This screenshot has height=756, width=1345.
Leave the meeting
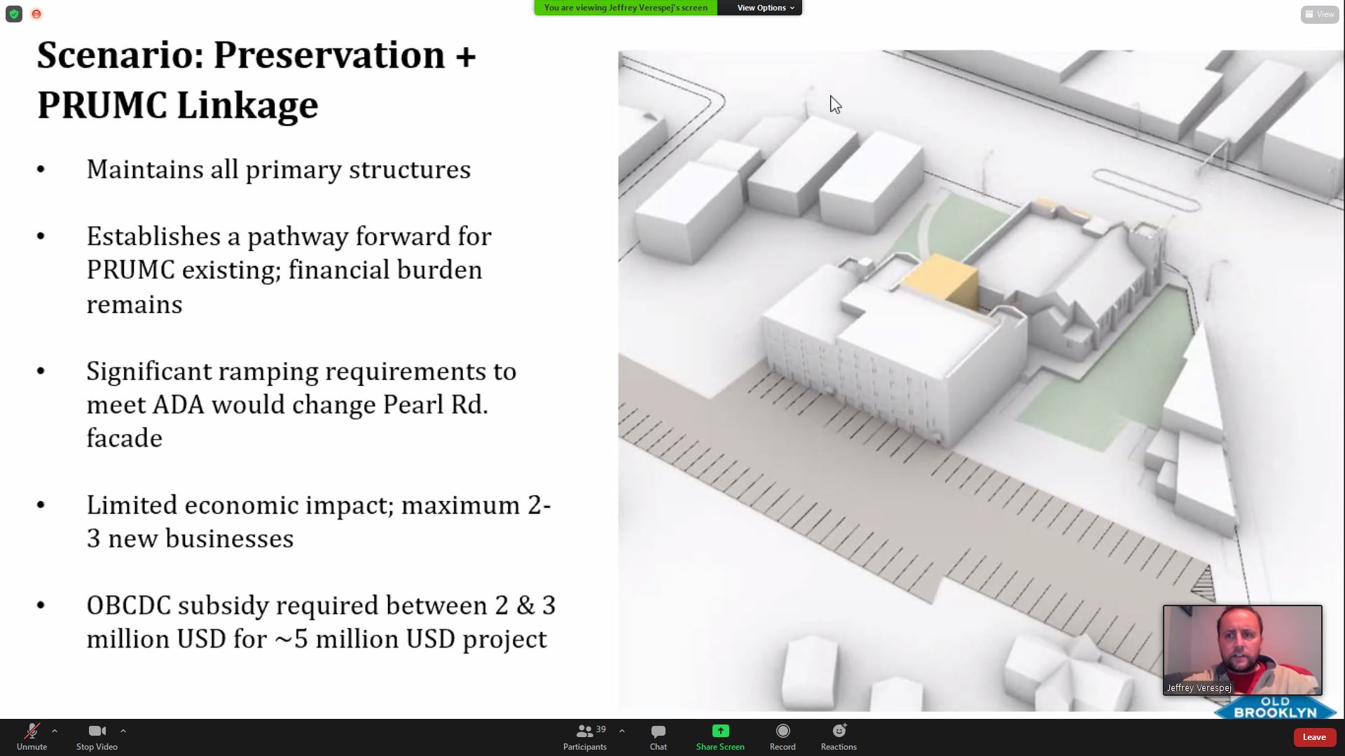[1314, 737]
